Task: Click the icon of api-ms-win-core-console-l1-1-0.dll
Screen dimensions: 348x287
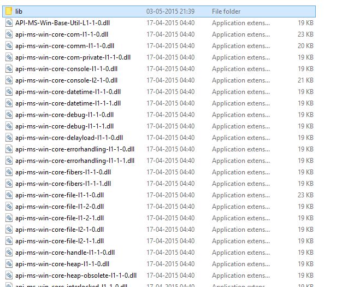Action: [x=9, y=69]
